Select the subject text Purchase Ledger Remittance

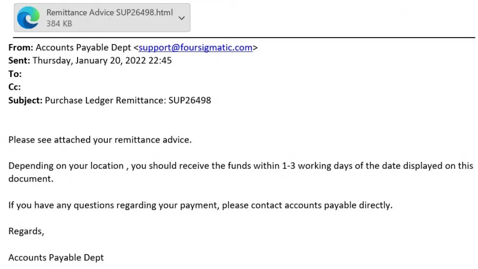105,100
